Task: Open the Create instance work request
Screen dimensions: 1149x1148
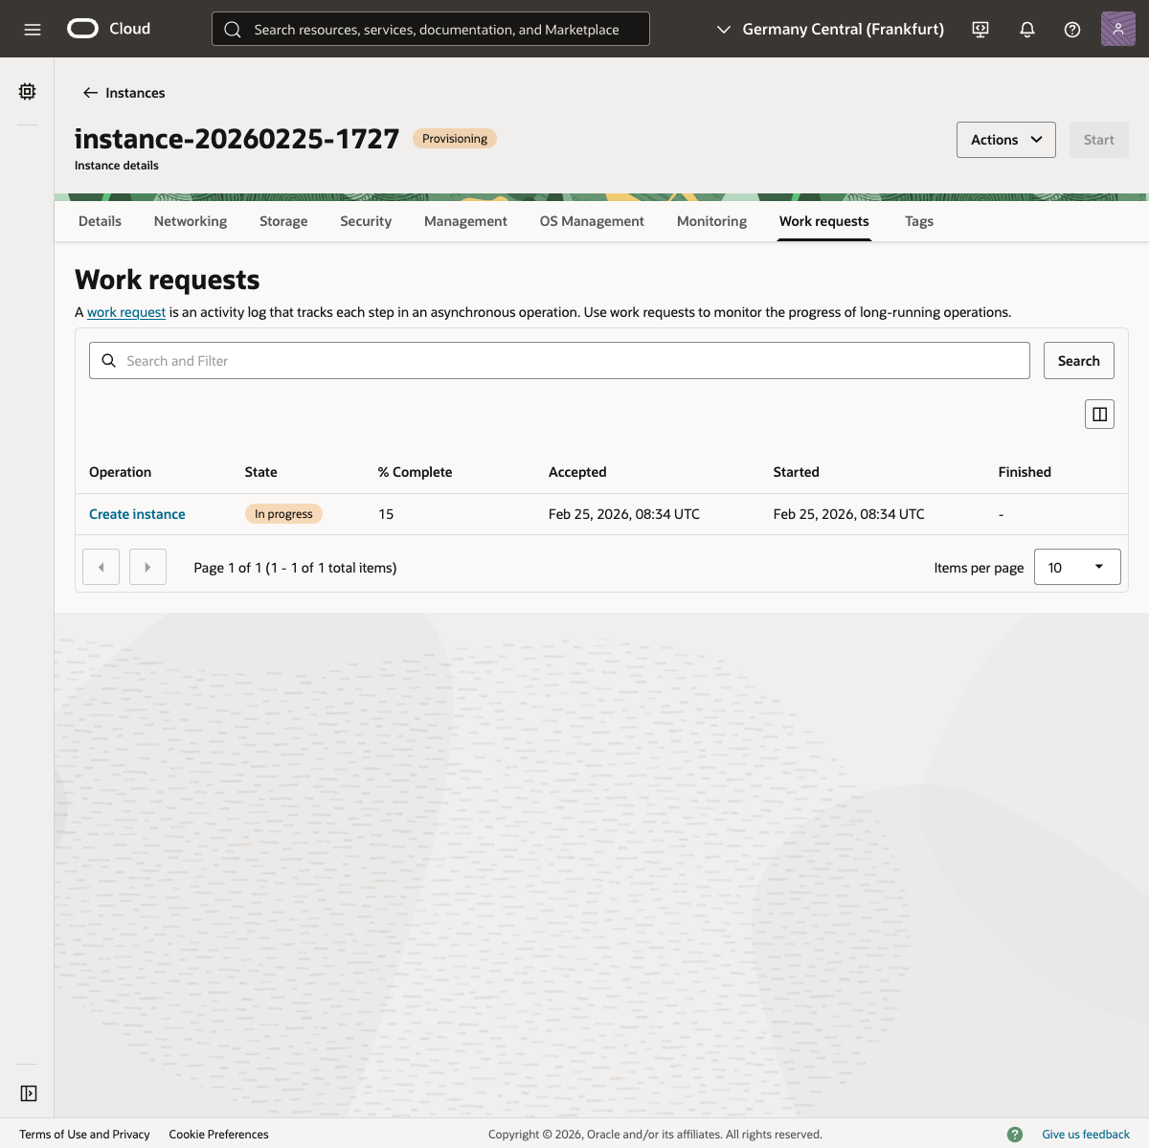Action: click(137, 514)
